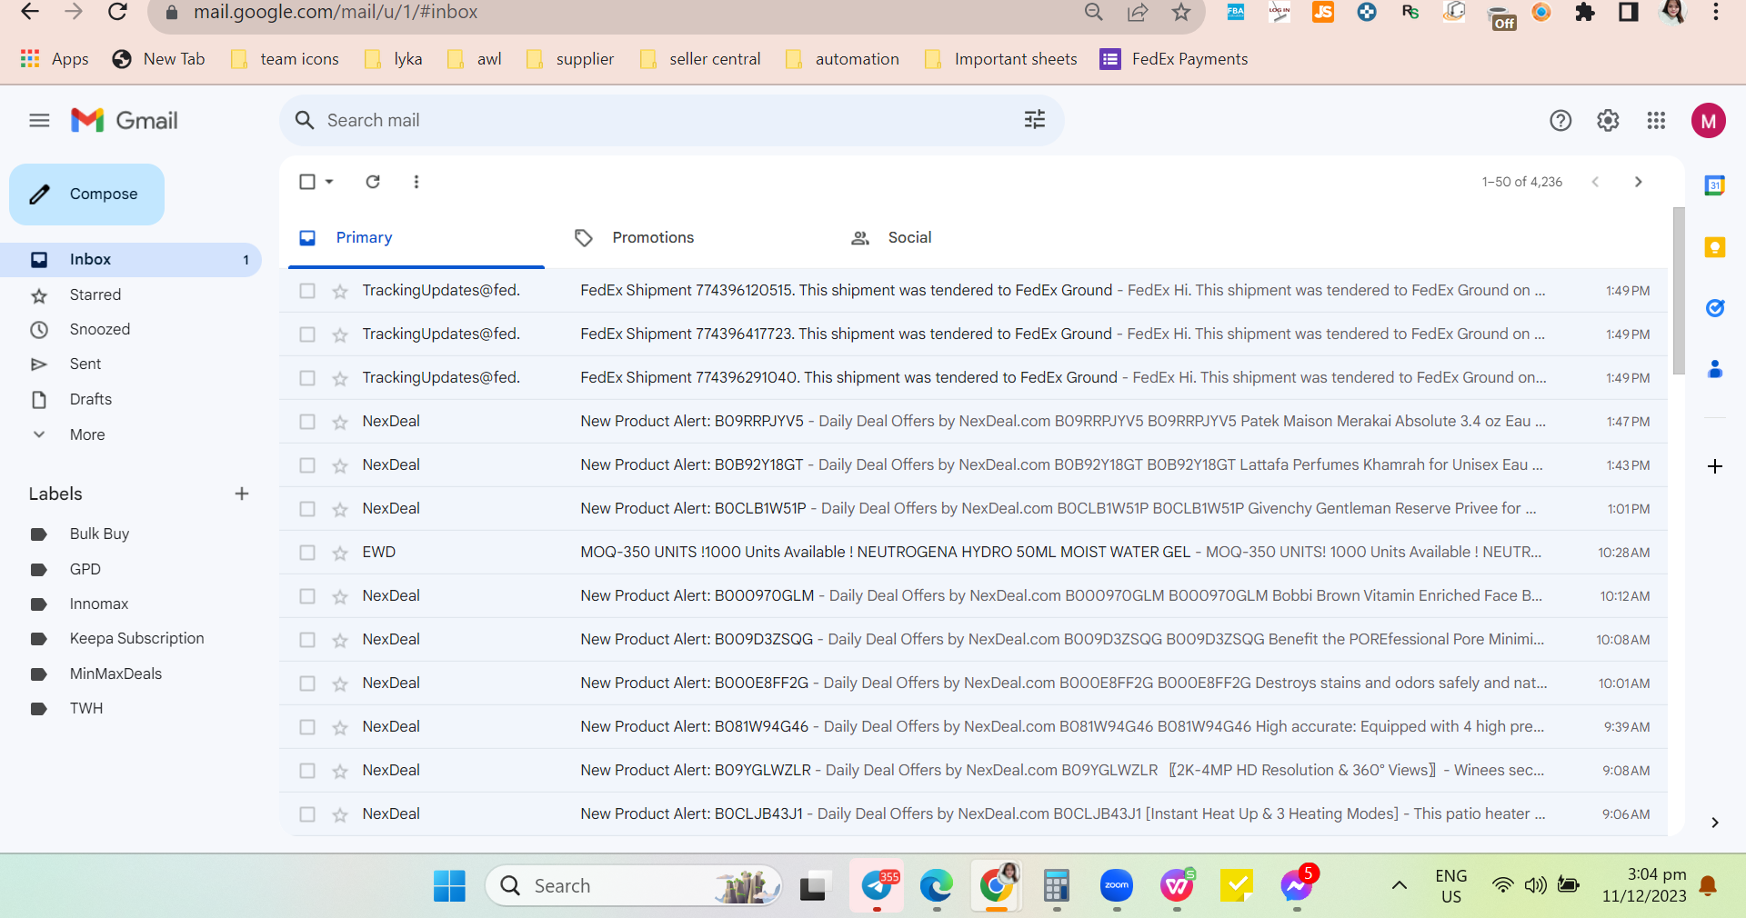Select NexDeal B0CLB1W51P email checkbox
Screen dimensions: 1746x918
(x=307, y=509)
